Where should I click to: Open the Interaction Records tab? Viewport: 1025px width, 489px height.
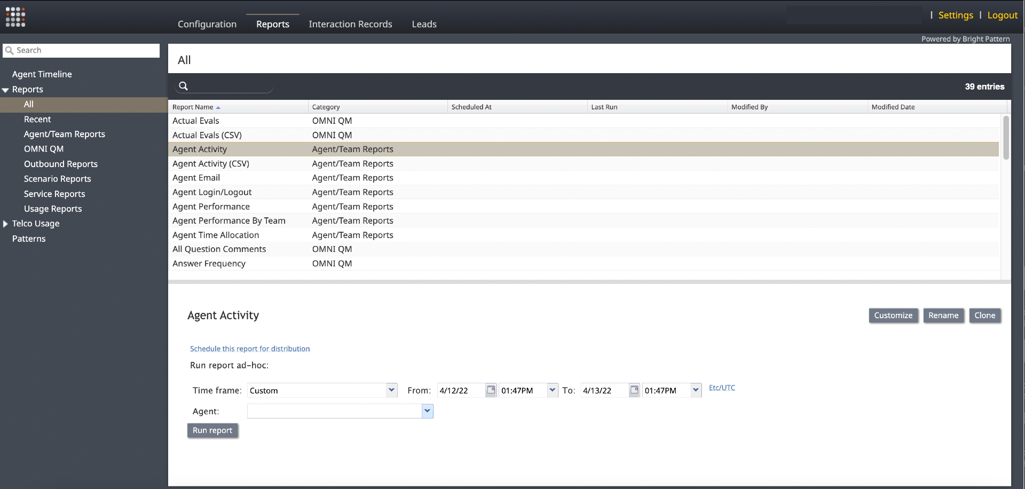tap(350, 24)
